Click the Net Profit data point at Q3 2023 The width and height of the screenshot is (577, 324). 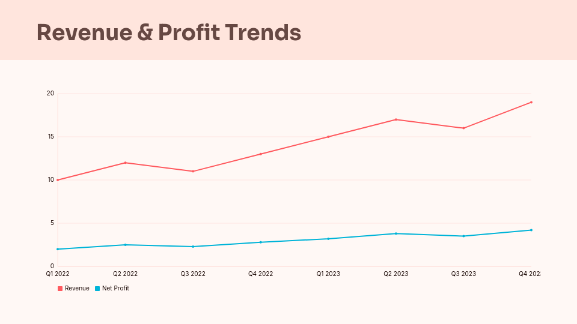463,236
